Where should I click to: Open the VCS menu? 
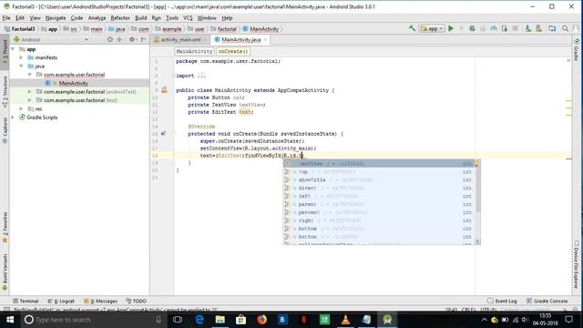pos(188,18)
